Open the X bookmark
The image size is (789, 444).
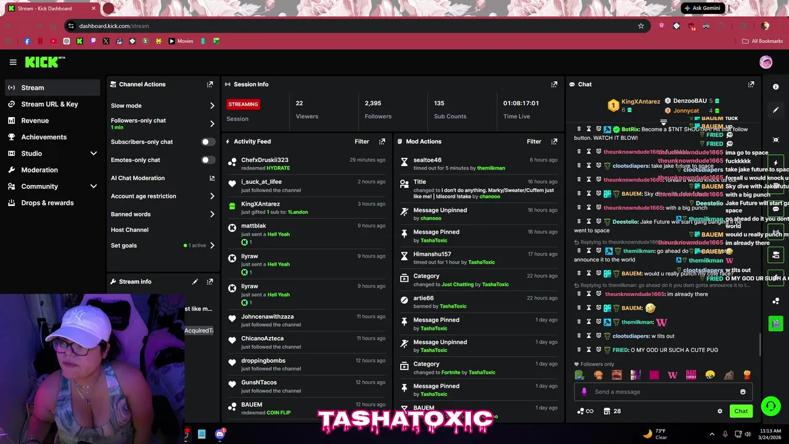pos(106,41)
